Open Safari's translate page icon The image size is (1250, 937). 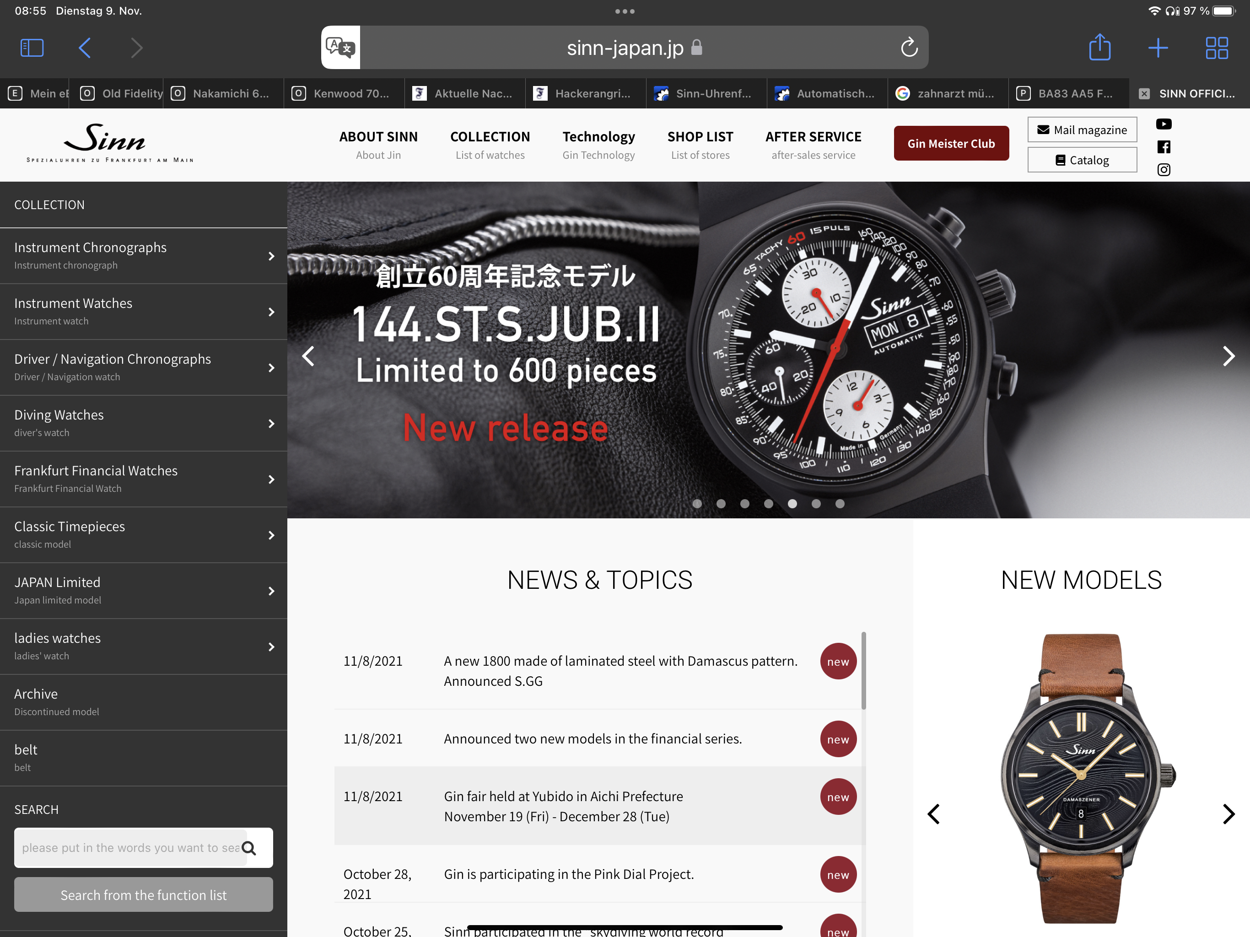click(x=340, y=48)
